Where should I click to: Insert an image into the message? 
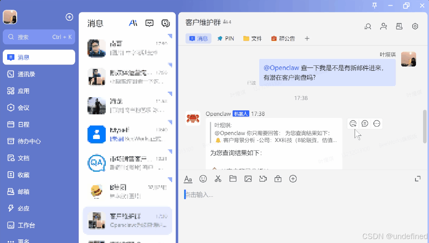pos(248,179)
